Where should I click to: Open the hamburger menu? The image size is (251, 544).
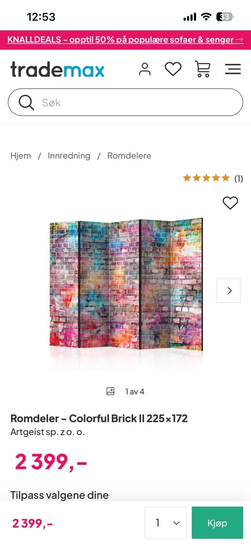click(233, 69)
